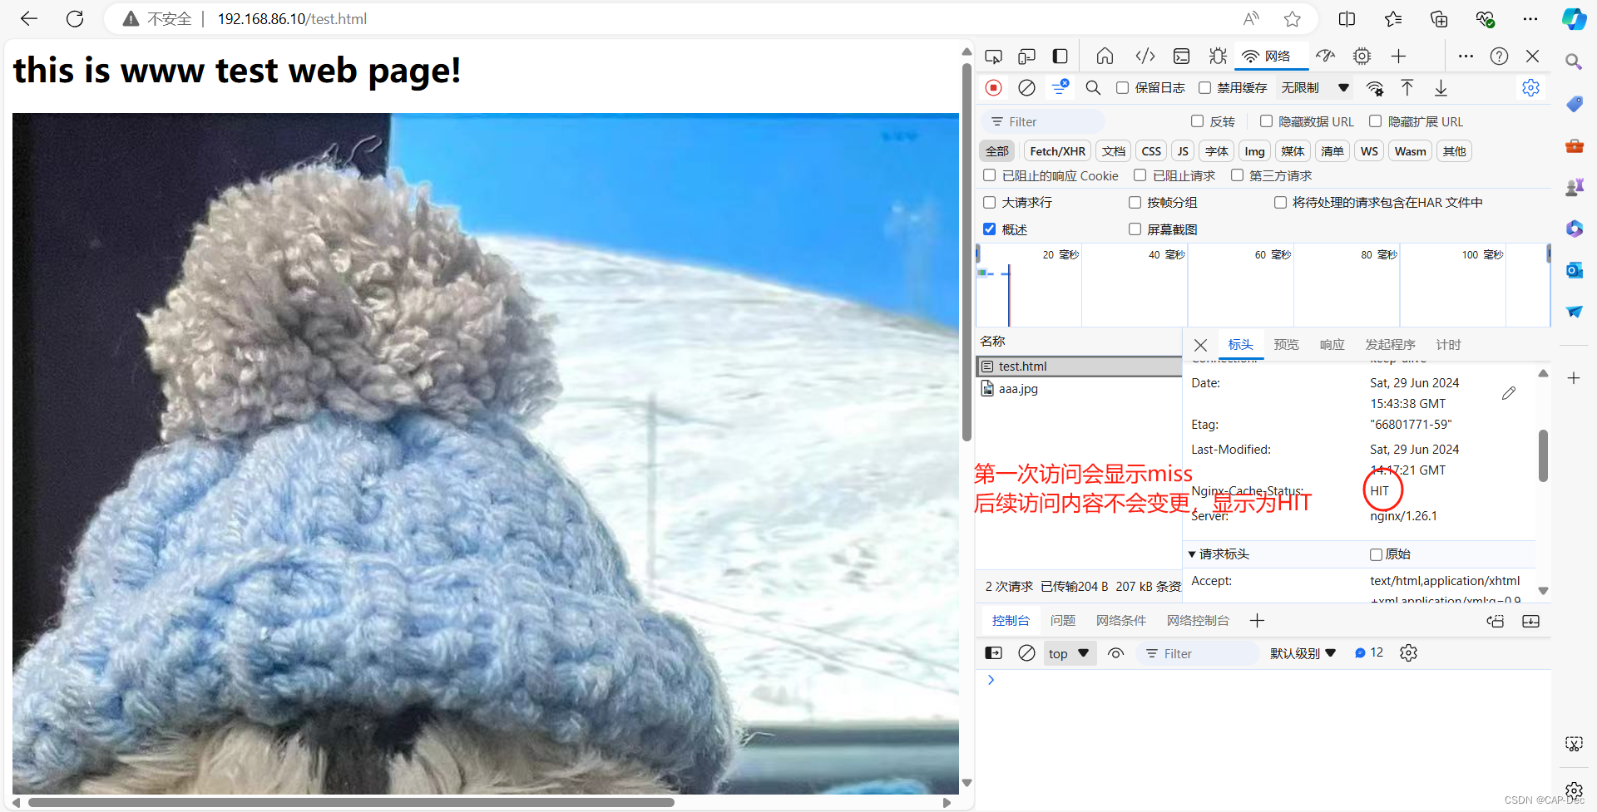Click the console Filter input field

pyautogui.click(x=1198, y=653)
